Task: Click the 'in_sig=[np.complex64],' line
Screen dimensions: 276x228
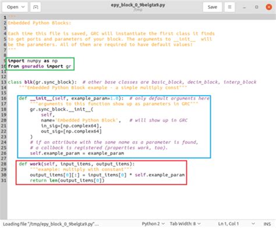Action: (x=71, y=126)
